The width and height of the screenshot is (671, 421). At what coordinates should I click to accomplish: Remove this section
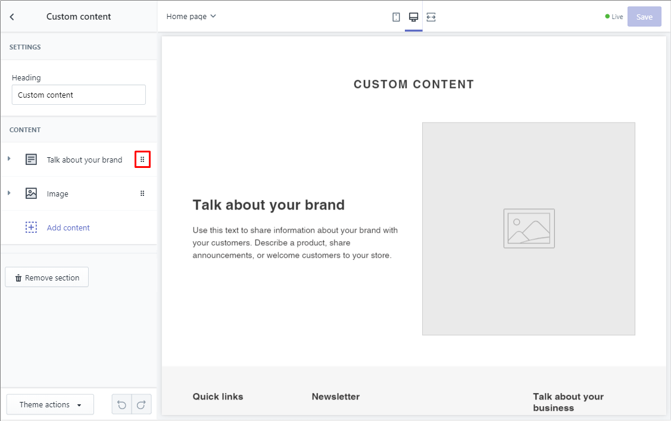(47, 277)
